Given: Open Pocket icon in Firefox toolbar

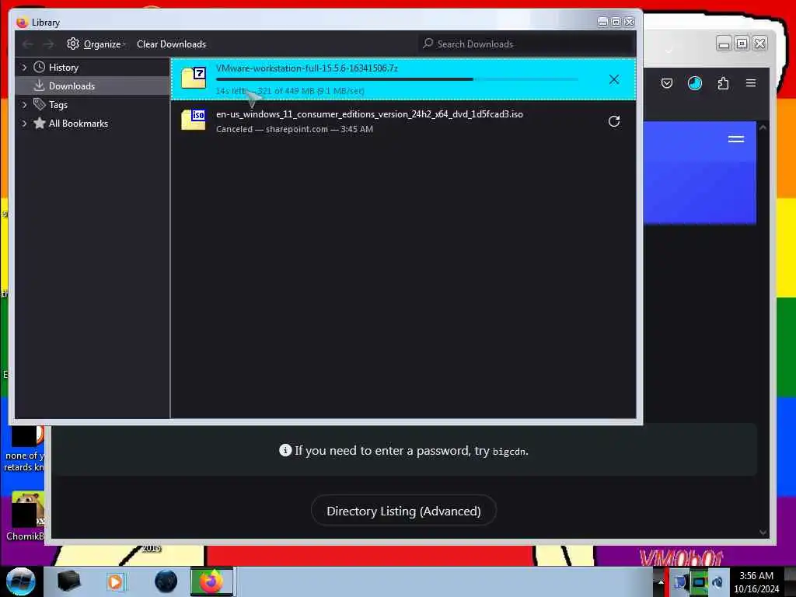Looking at the screenshot, I should point(666,83).
